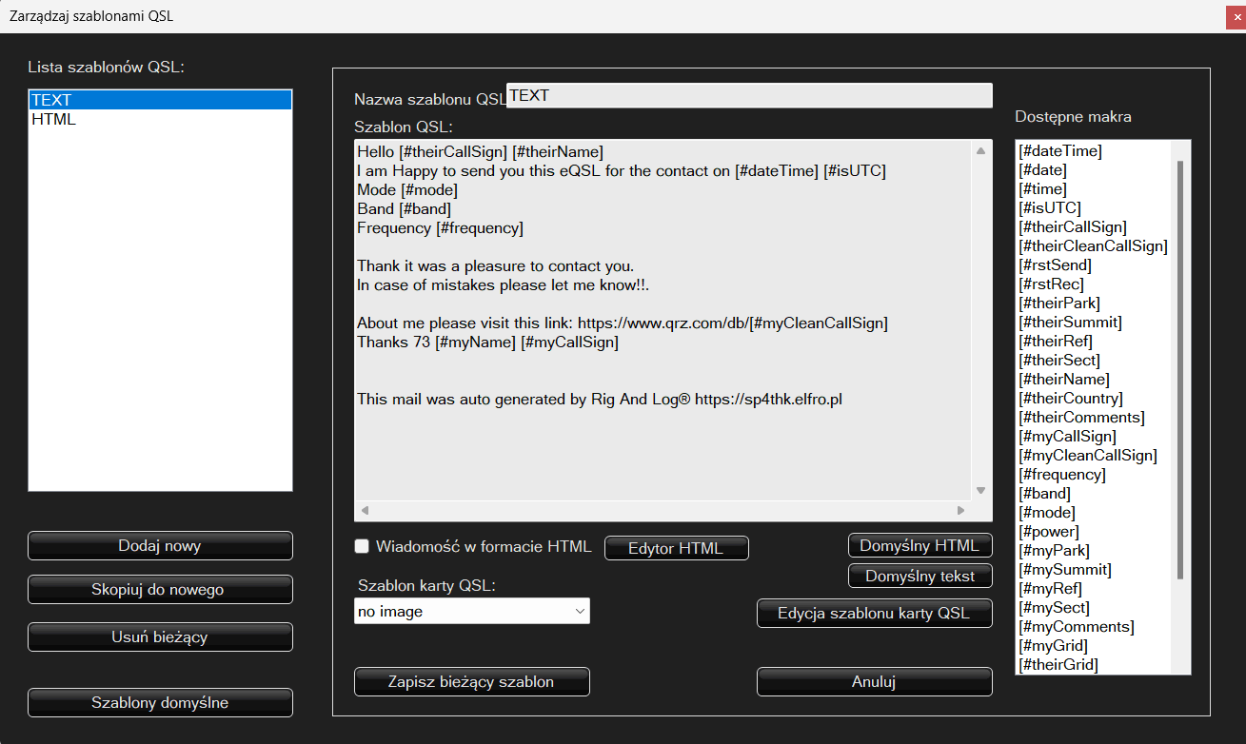Select the [#mySect] macro

point(1054,608)
